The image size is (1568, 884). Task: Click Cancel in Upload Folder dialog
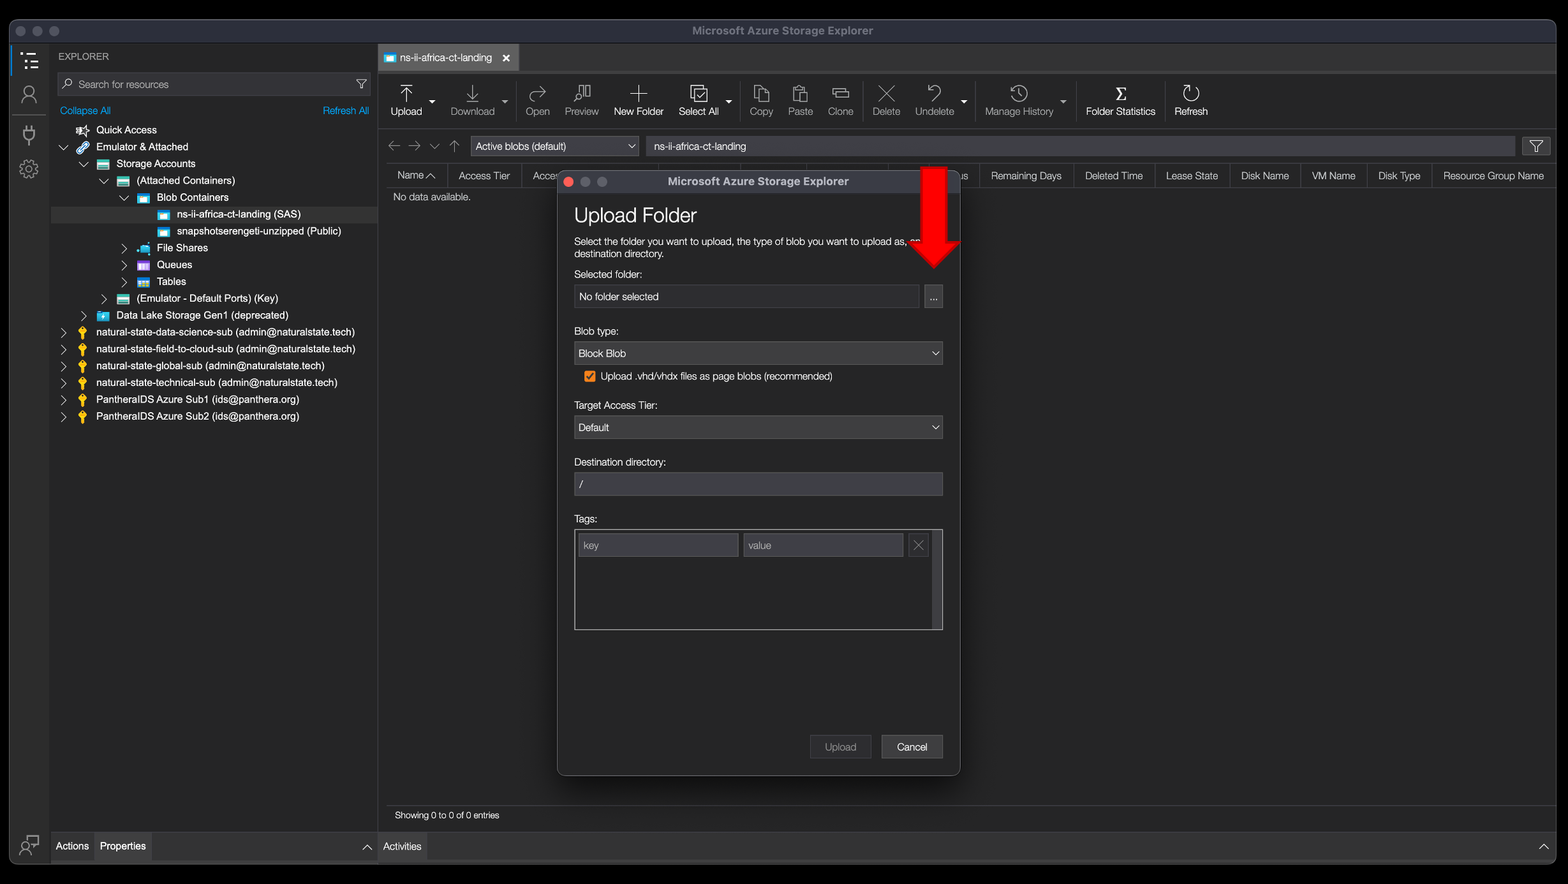(912, 747)
